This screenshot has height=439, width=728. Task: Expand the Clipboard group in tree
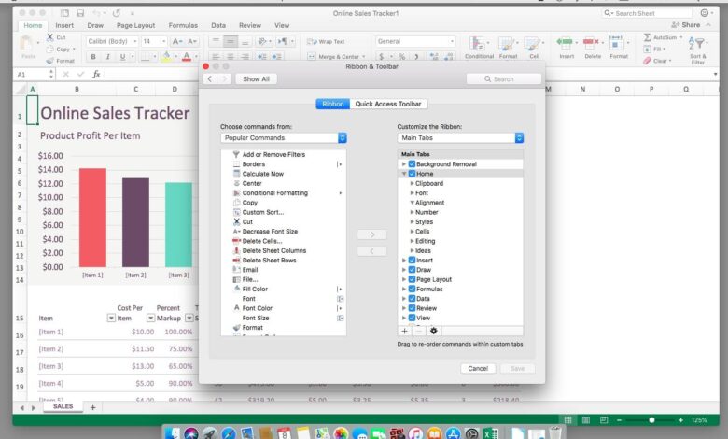pyautogui.click(x=412, y=183)
